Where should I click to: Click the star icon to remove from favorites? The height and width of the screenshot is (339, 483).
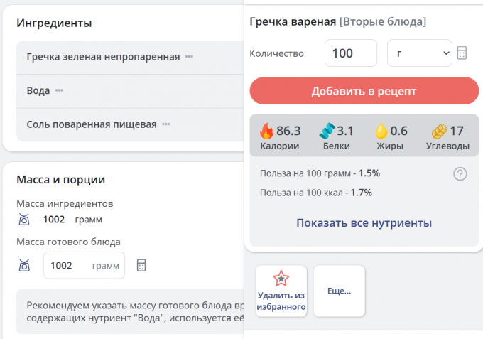(x=281, y=278)
